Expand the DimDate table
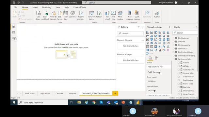The image size is (209, 117). [174, 42]
